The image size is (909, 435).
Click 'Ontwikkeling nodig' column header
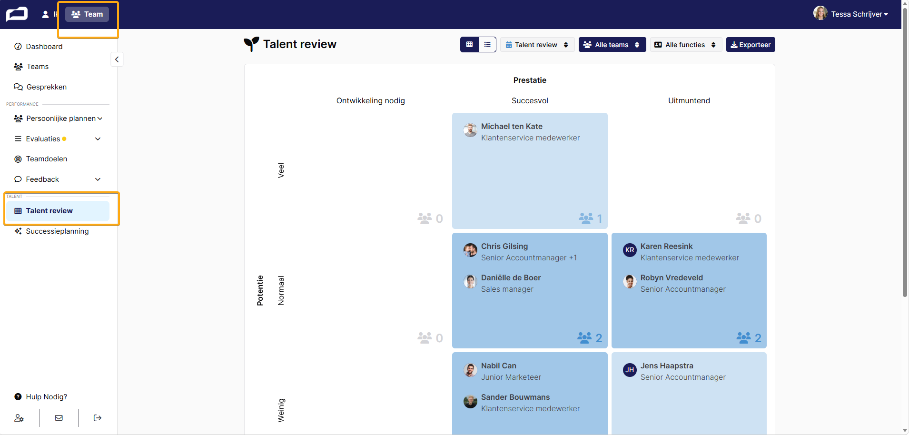pyautogui.click(x=371, y=101)
